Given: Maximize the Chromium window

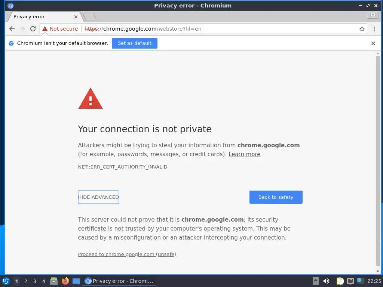Looking at the screenshot, I should click(x=368, y=6).
